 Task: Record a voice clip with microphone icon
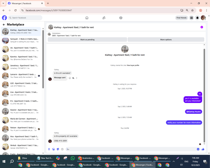pyautogui.click(x=49, y=149)
